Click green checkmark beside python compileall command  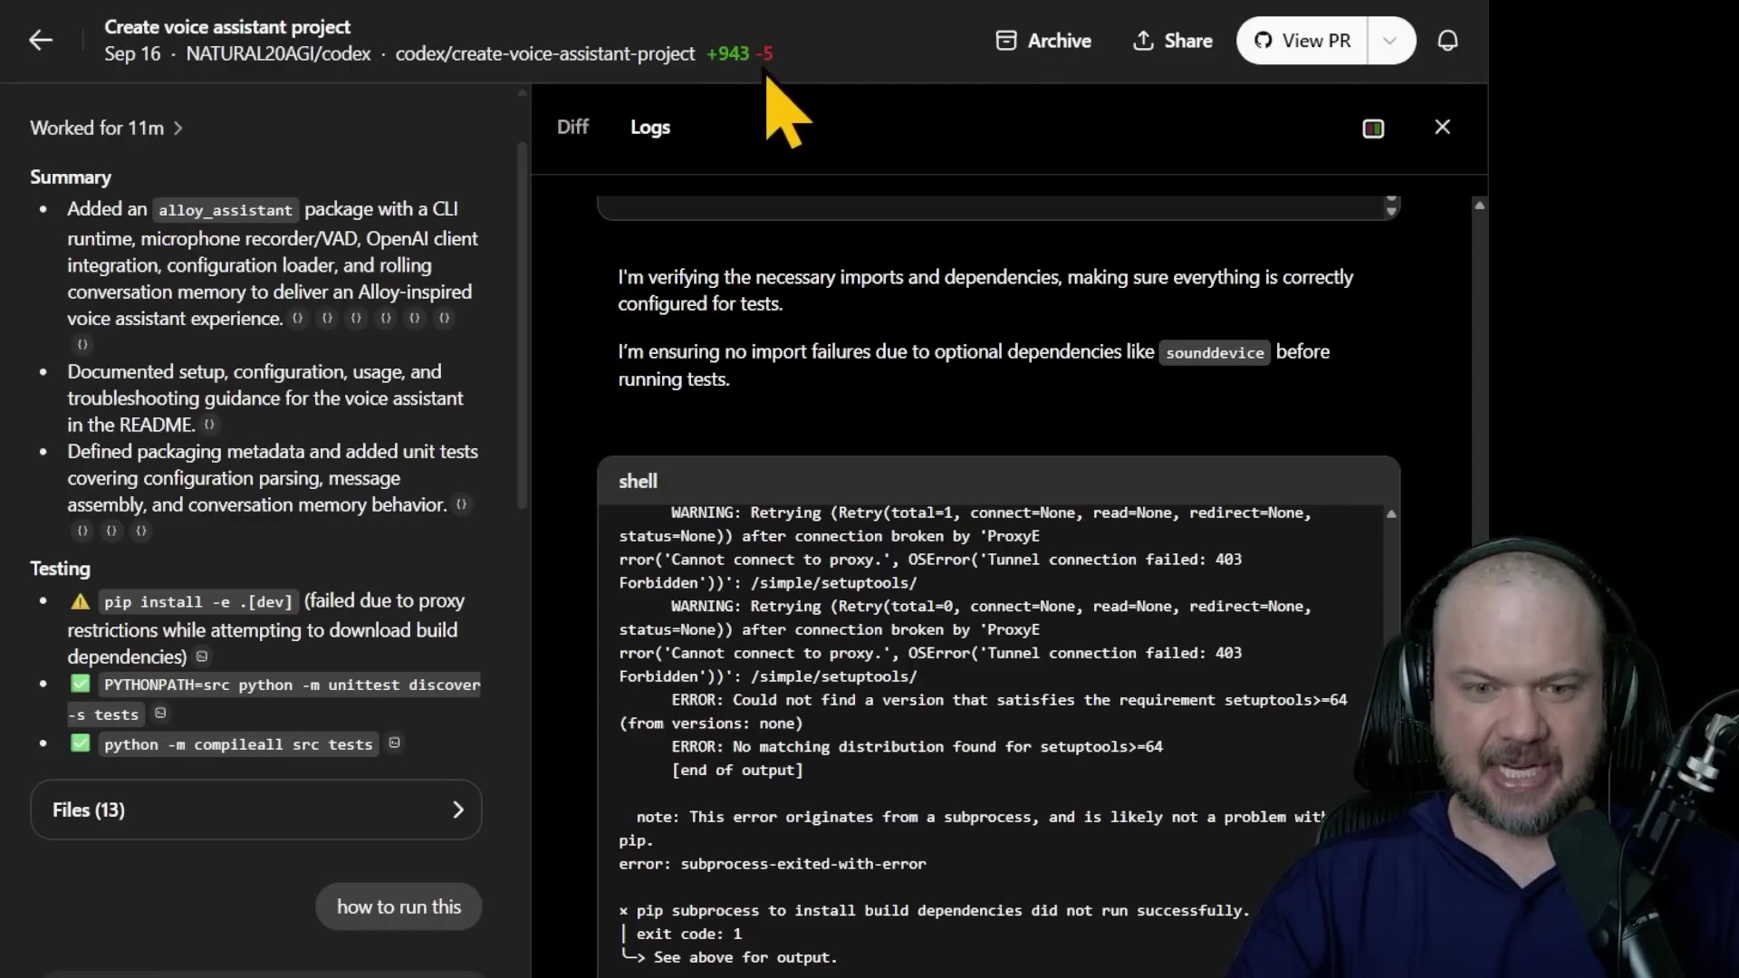[81, 743]
